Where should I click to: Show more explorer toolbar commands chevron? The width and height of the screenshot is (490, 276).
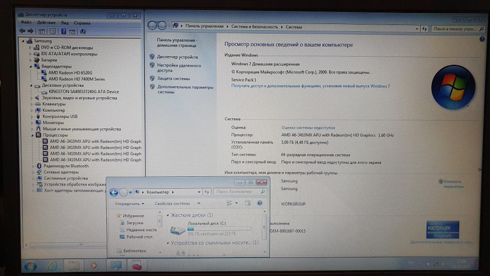coord(199,203)
